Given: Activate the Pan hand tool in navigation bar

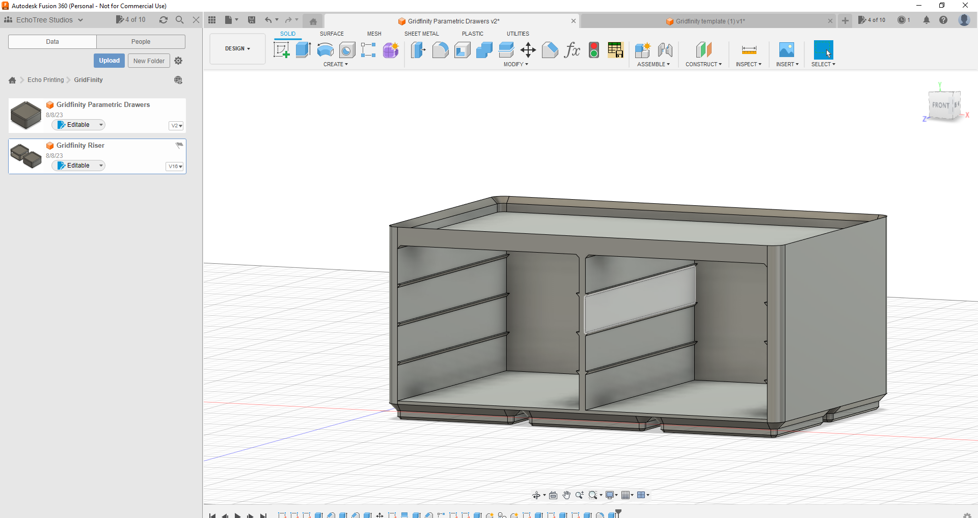Looking at the screenshot, I should [x=566, y=495].
